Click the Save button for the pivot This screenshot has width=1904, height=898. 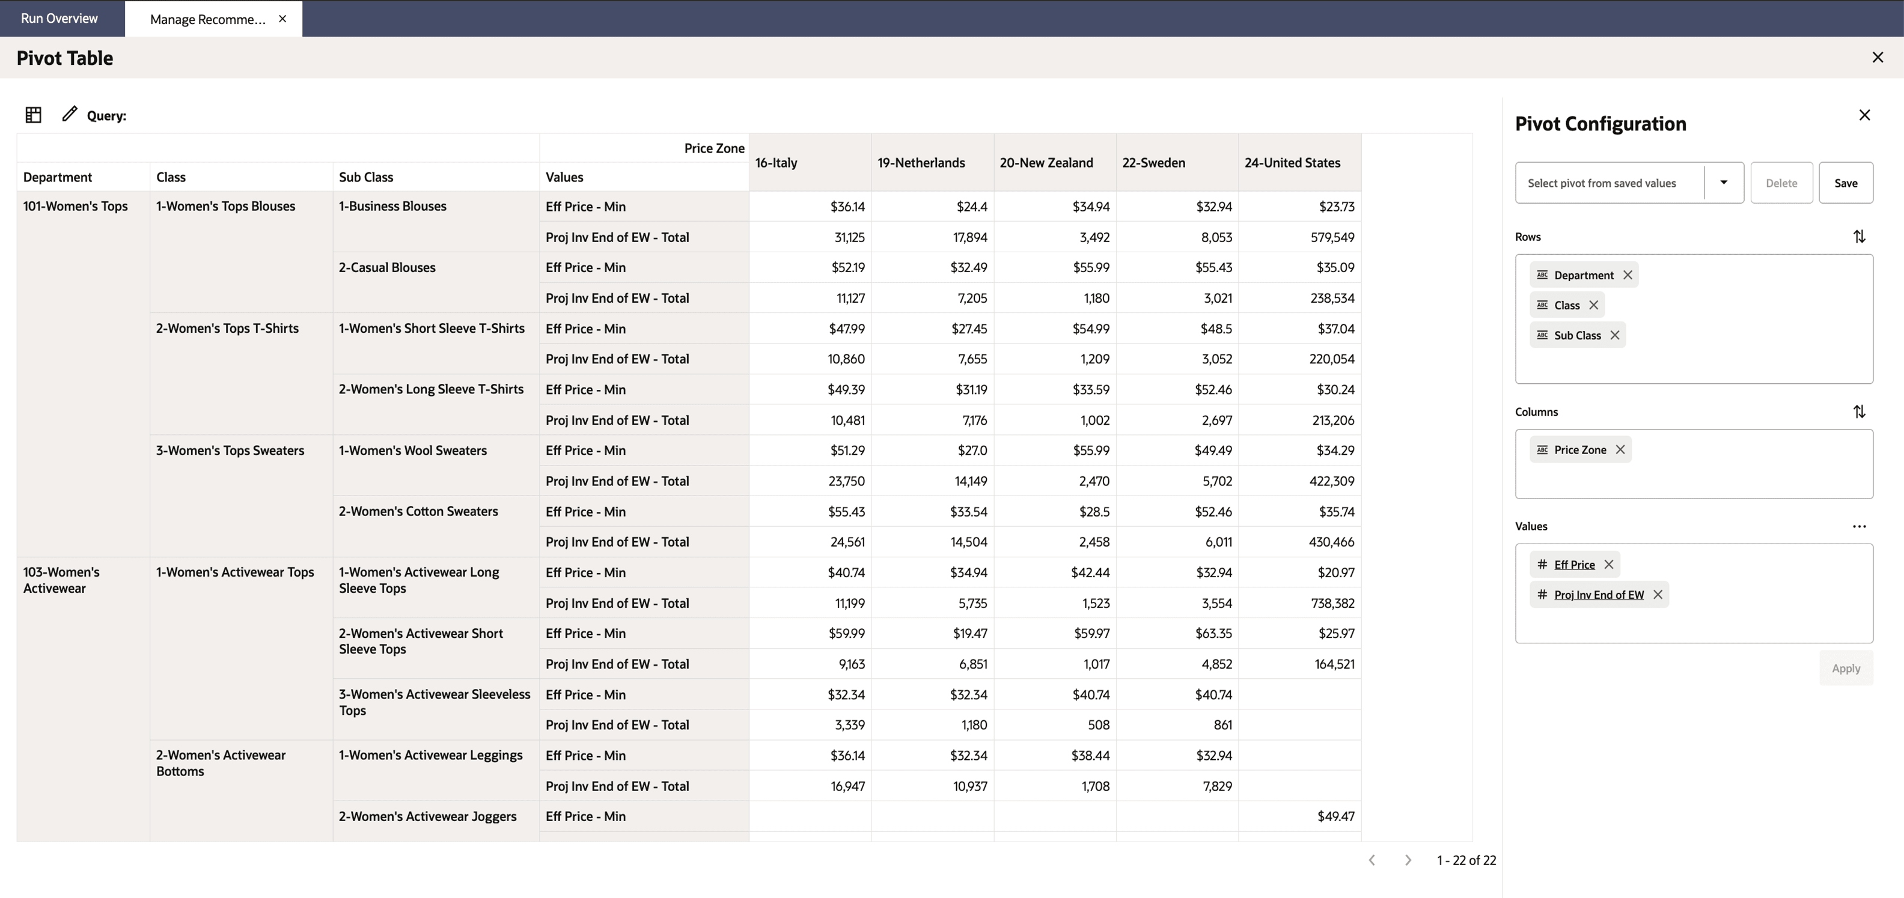tap(1846, 183)
